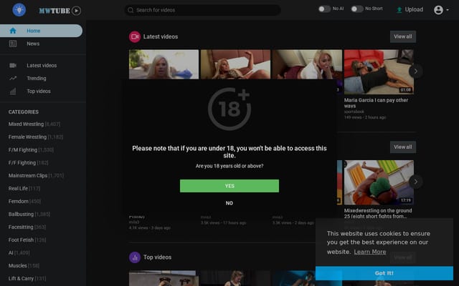Image resolution: width=459 pixels, height=286 pixels.
Task: Click the search magnifier icon
Action: click(x=131, y=10)
